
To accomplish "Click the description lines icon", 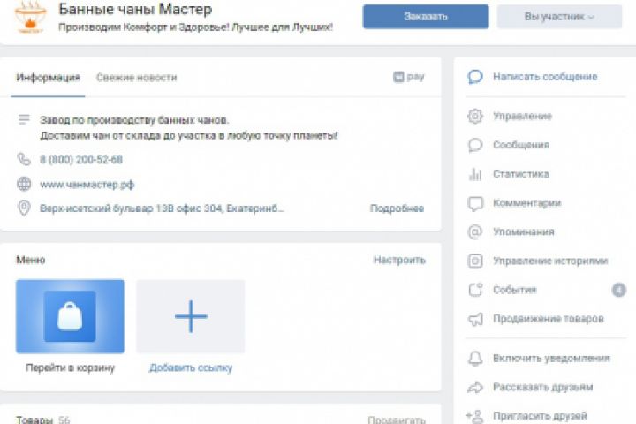I will point(24,120).
